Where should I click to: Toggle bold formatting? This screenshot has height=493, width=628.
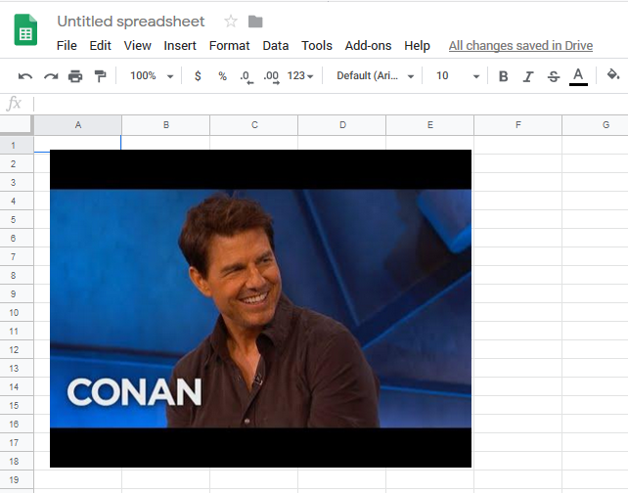click(x=503, y=76)
